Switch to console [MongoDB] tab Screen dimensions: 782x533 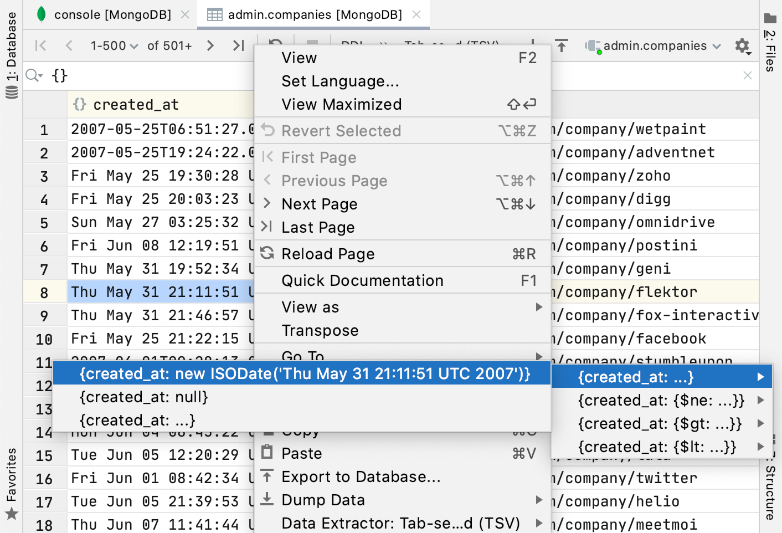point(112,14)
